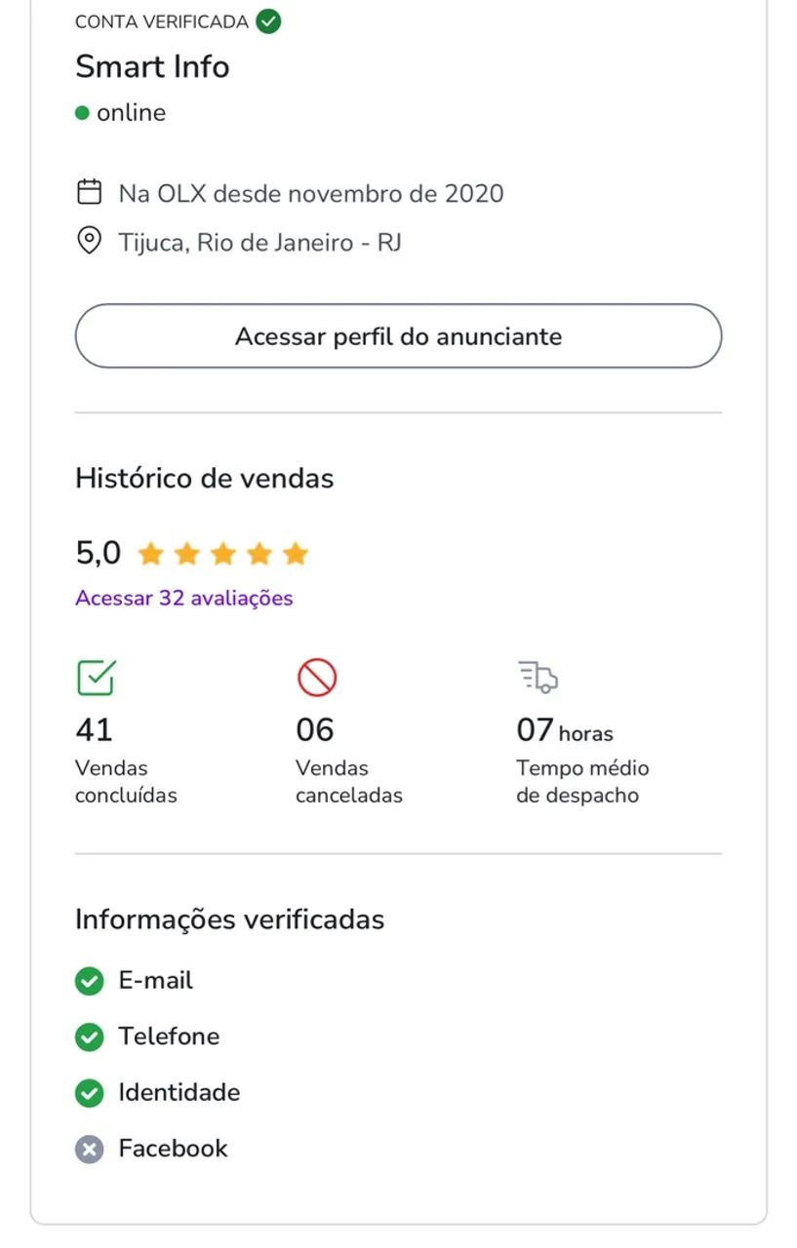Click the calendar icon beside OLX join date
Image resolution: width=797 pixels, height=1248 pixels.
(89, 192)
